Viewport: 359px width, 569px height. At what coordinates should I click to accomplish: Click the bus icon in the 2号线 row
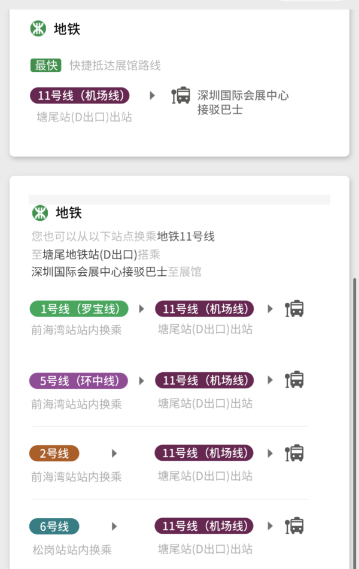(x=294, y=453)
